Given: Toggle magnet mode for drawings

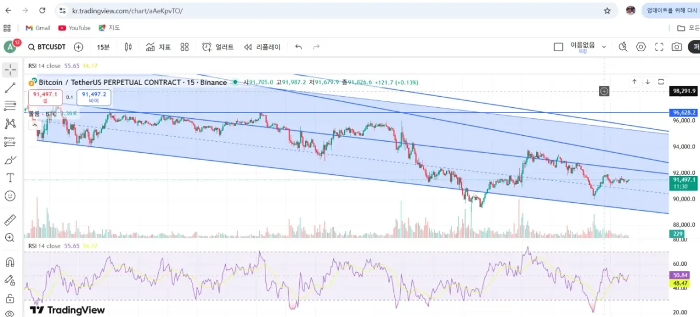Looking at the screenshot, I should tap(10, 262).
